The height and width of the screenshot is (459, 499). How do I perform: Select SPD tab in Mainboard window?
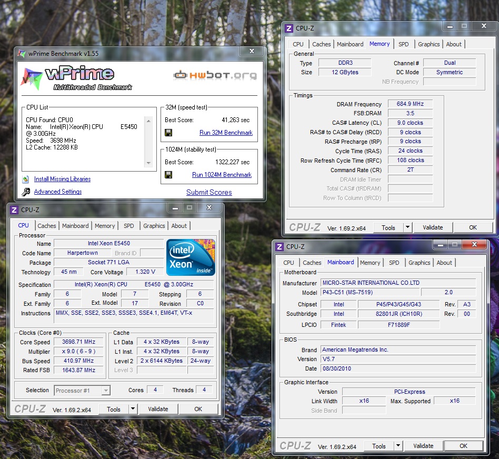[394, 263]
